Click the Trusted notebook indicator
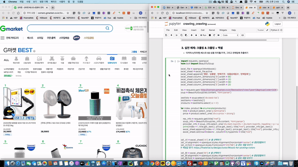This screenshot has height=167, width=298. (260, 30)
